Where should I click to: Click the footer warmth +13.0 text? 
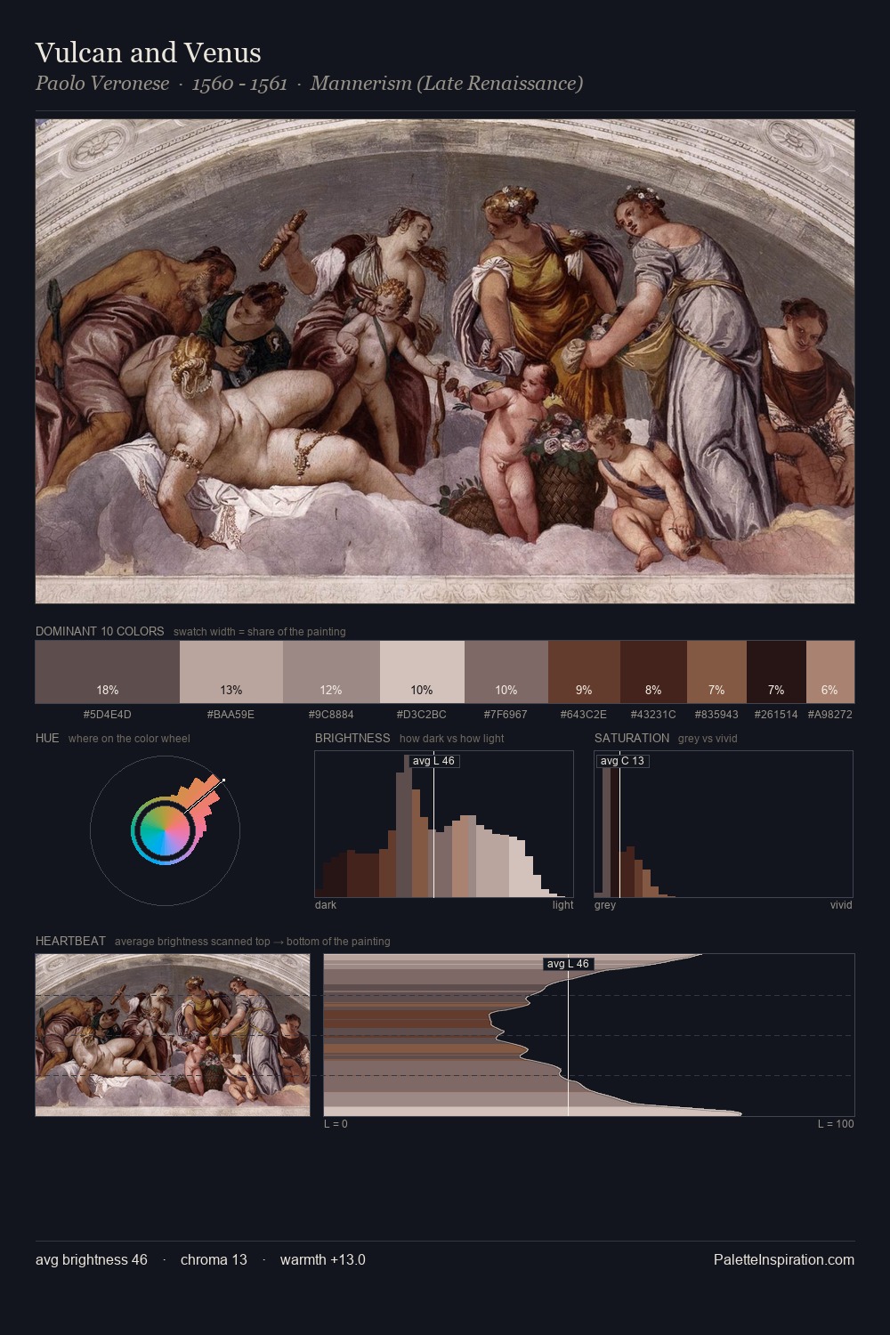pos(323,1259)
